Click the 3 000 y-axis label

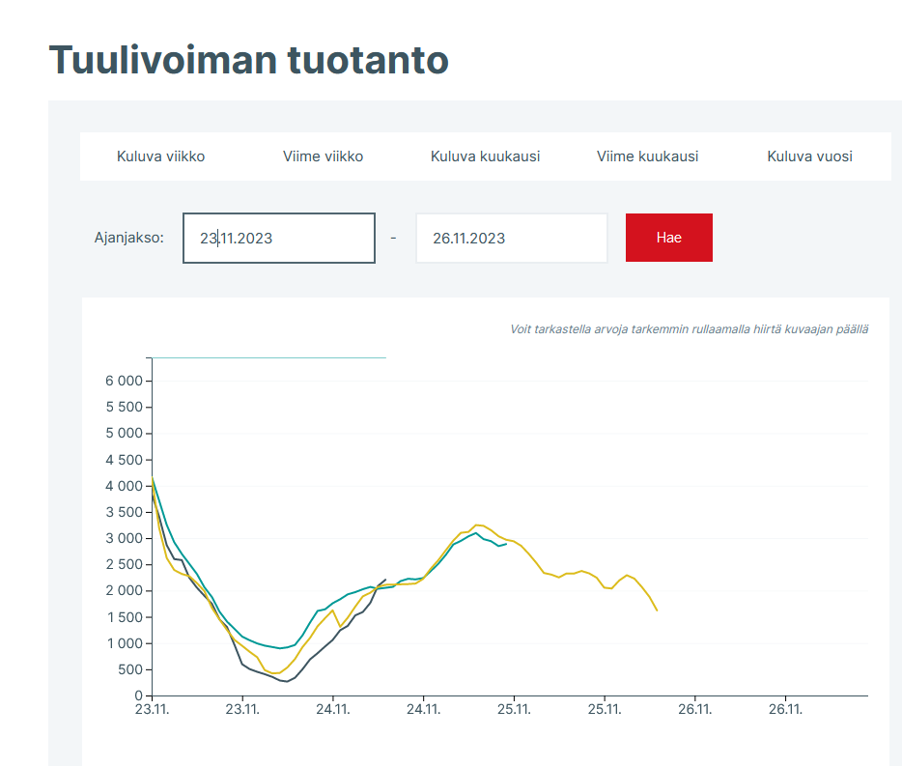pos(124,538)
